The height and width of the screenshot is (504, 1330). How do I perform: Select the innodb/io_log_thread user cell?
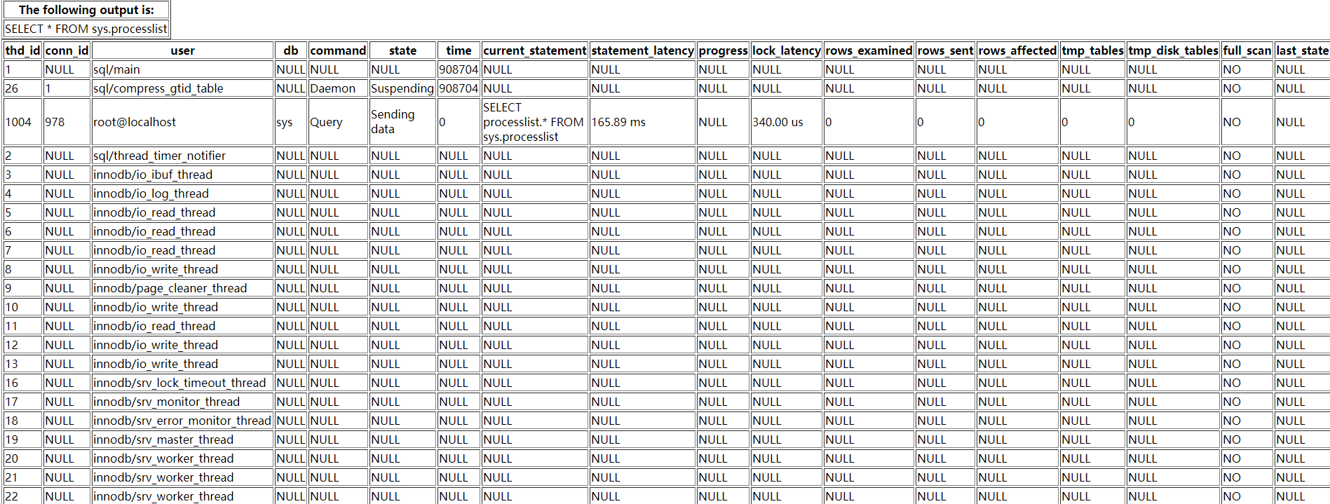point(182,193)
